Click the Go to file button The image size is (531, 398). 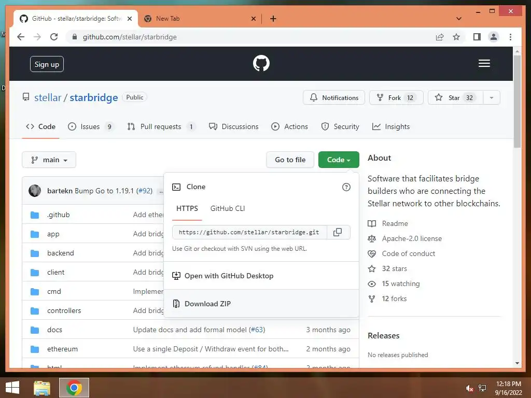point(290,160)
